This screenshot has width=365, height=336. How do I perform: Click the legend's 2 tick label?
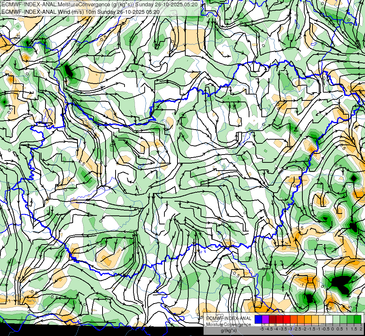click(361, 329)
